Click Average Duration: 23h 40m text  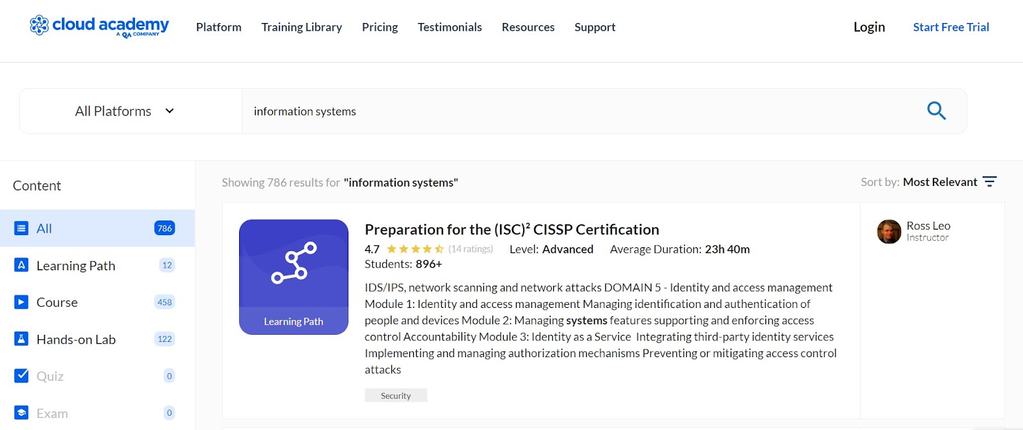(680, 249)
